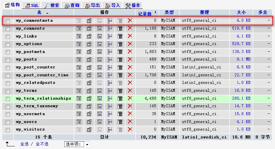Screen dimensions: 275x149
Task: Open the wp_term_taxonomy table name
Action: click(x=37, y=106)
